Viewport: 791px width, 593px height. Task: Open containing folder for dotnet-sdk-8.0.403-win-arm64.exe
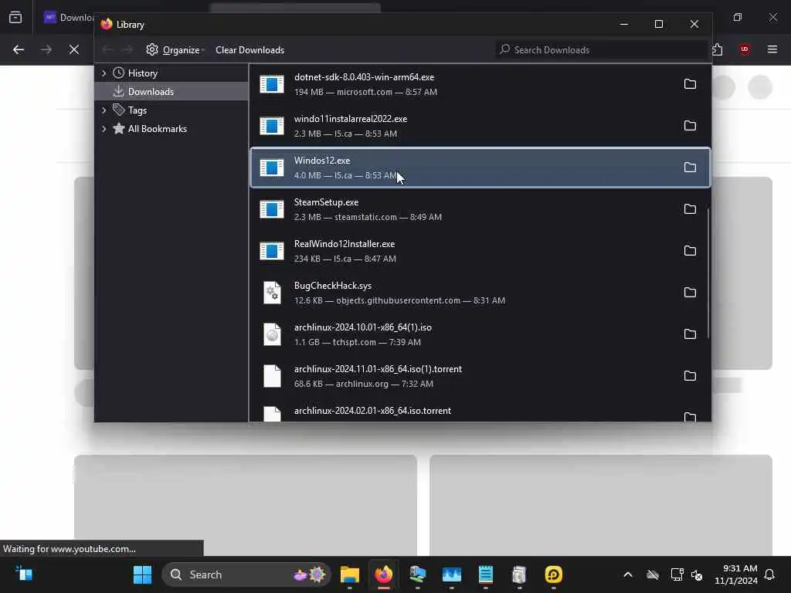coord(690,83)
